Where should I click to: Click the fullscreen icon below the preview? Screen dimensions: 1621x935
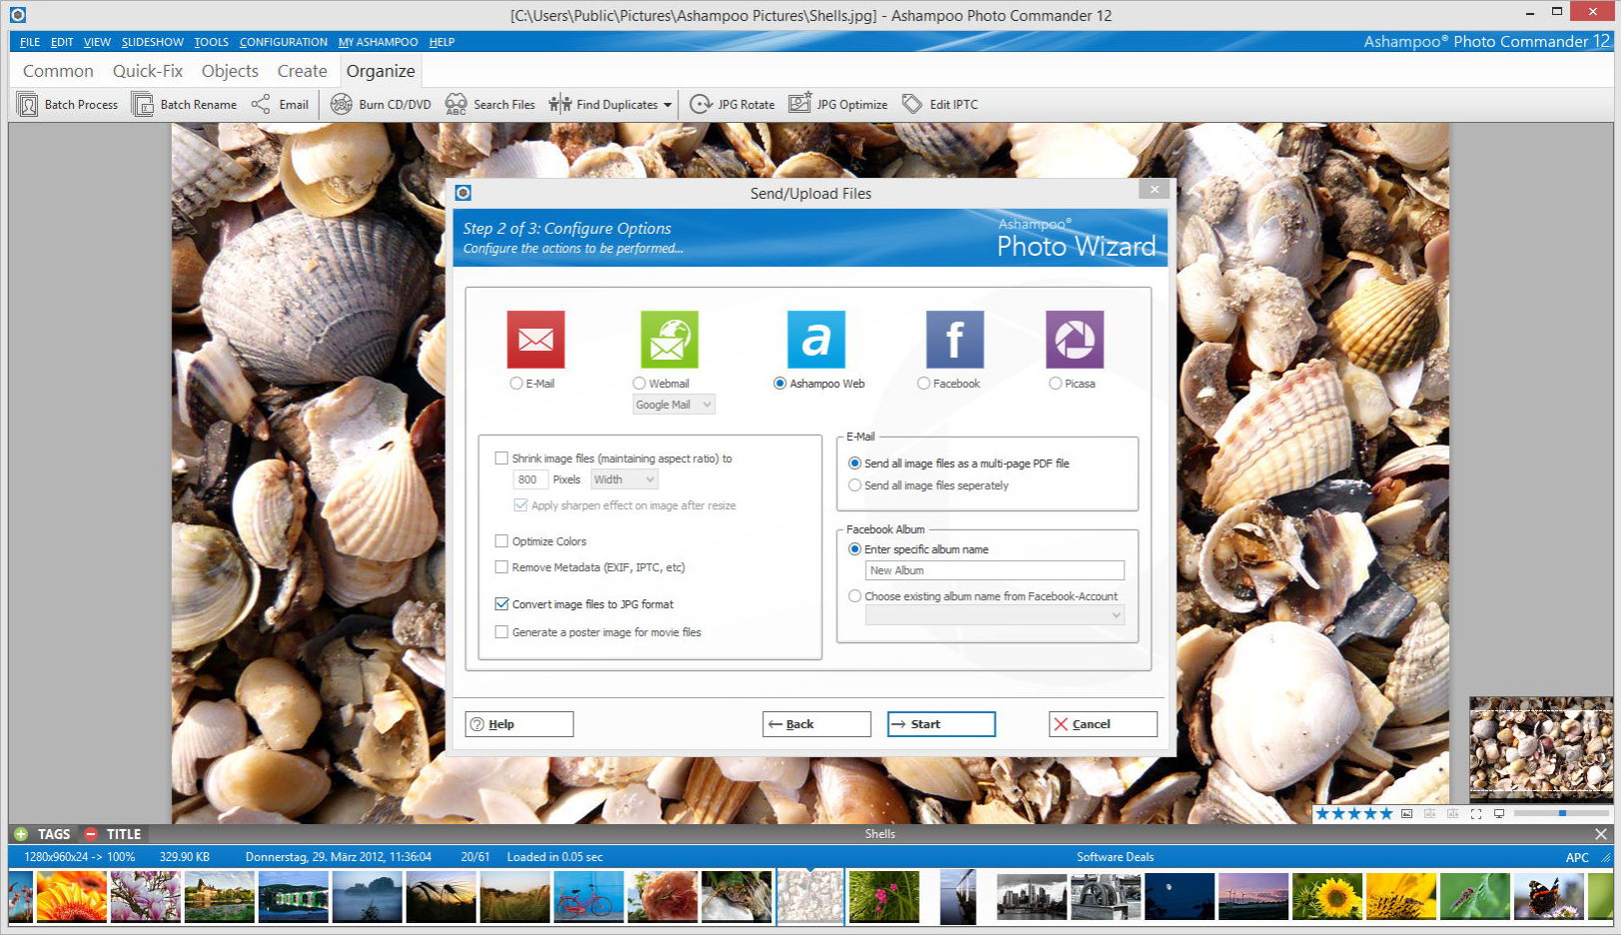pos(1476,814)
